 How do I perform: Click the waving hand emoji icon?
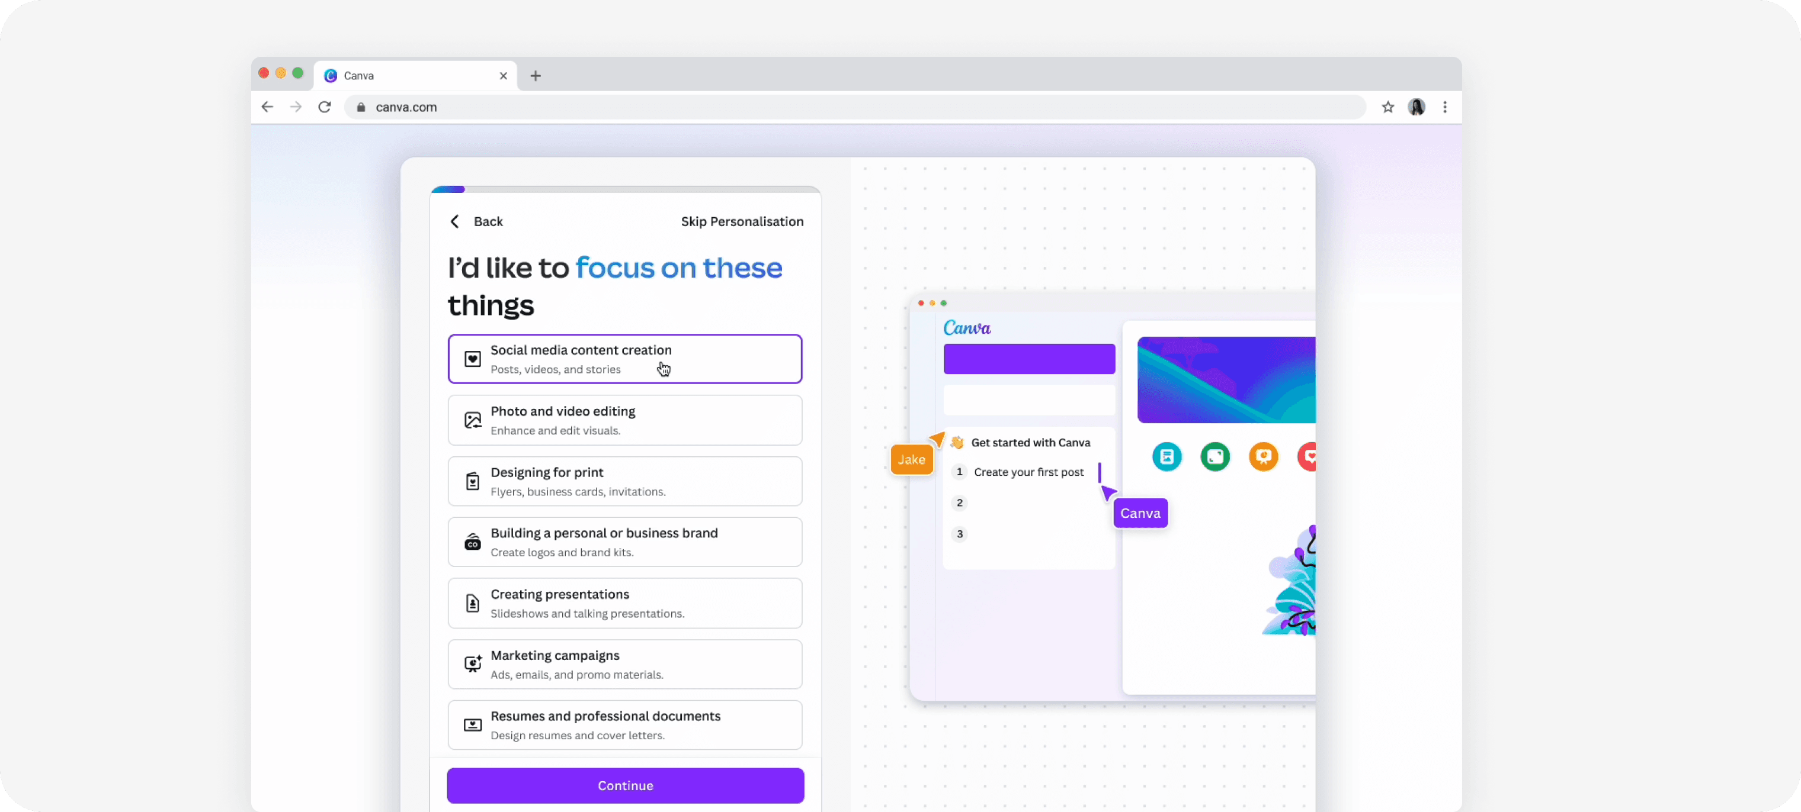[x=957, y=443]
